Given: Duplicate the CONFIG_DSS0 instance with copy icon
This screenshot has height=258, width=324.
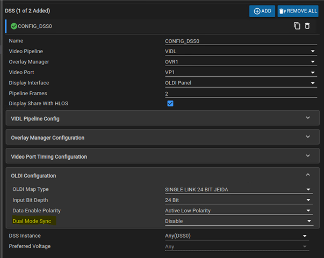Looking at the screenshot, I should click(x=297, y=26).
